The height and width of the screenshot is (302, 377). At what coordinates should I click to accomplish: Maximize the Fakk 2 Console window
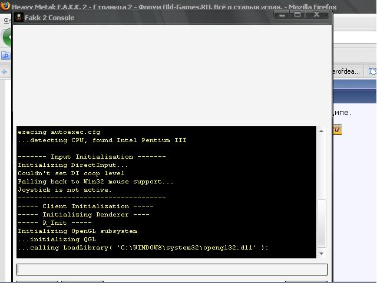pyautogui.click(x=297, y=15)
